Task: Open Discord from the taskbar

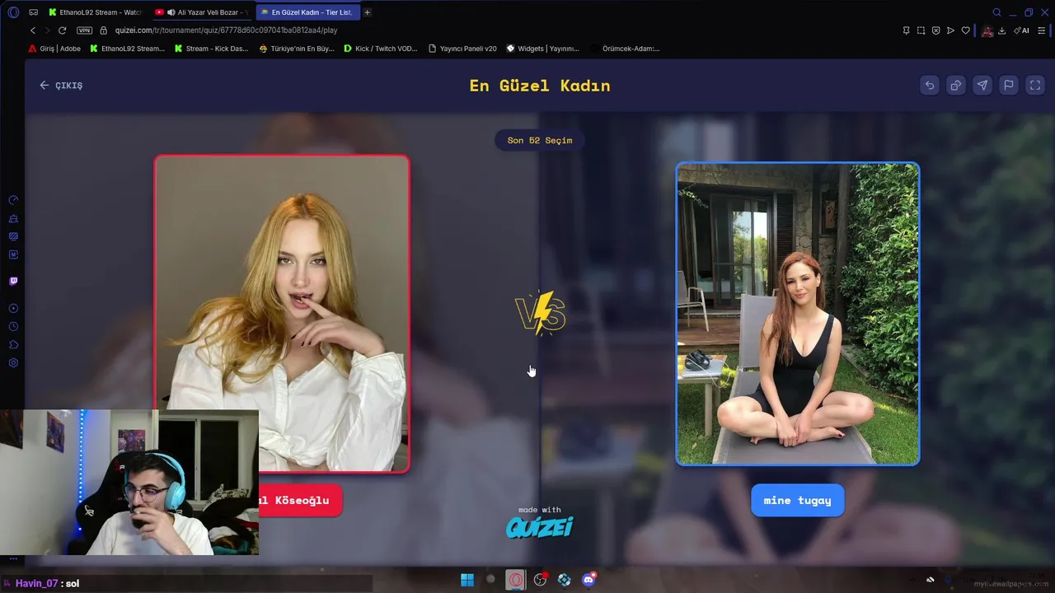Action: pos(588,580)
